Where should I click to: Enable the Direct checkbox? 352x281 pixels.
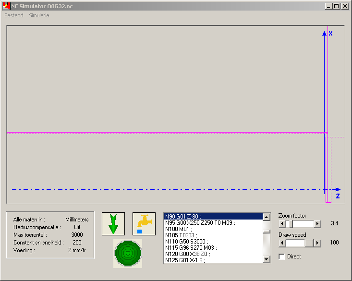coord(282,257)
